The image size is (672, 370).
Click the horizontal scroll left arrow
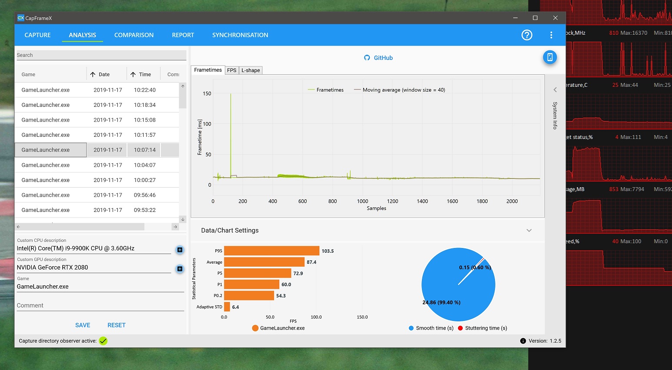pyautogui.click(x=18, y=227)
